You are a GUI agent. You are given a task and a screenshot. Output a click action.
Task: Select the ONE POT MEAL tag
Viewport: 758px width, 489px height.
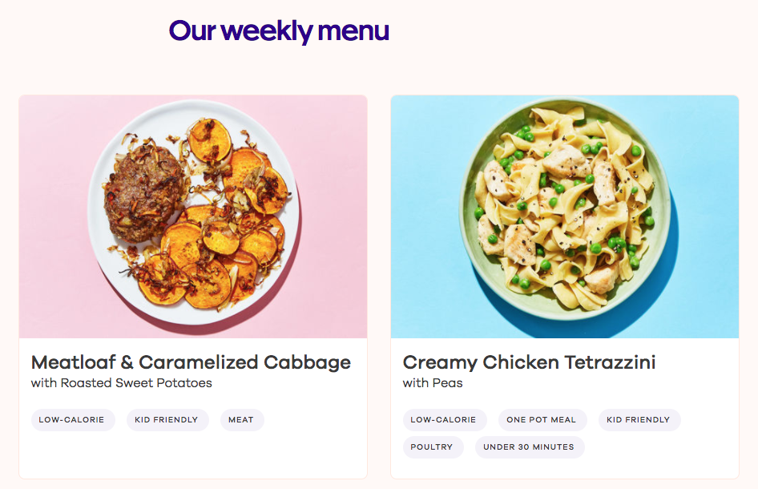click(x=542, y=419)
